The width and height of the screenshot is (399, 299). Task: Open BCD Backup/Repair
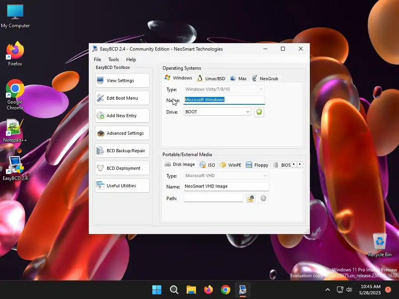coord(122,151)
